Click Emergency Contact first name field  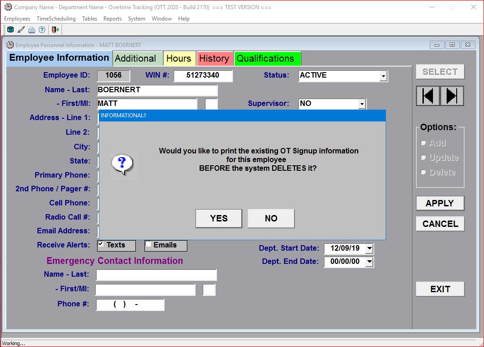pyautogui.click(x=145, y=290)
